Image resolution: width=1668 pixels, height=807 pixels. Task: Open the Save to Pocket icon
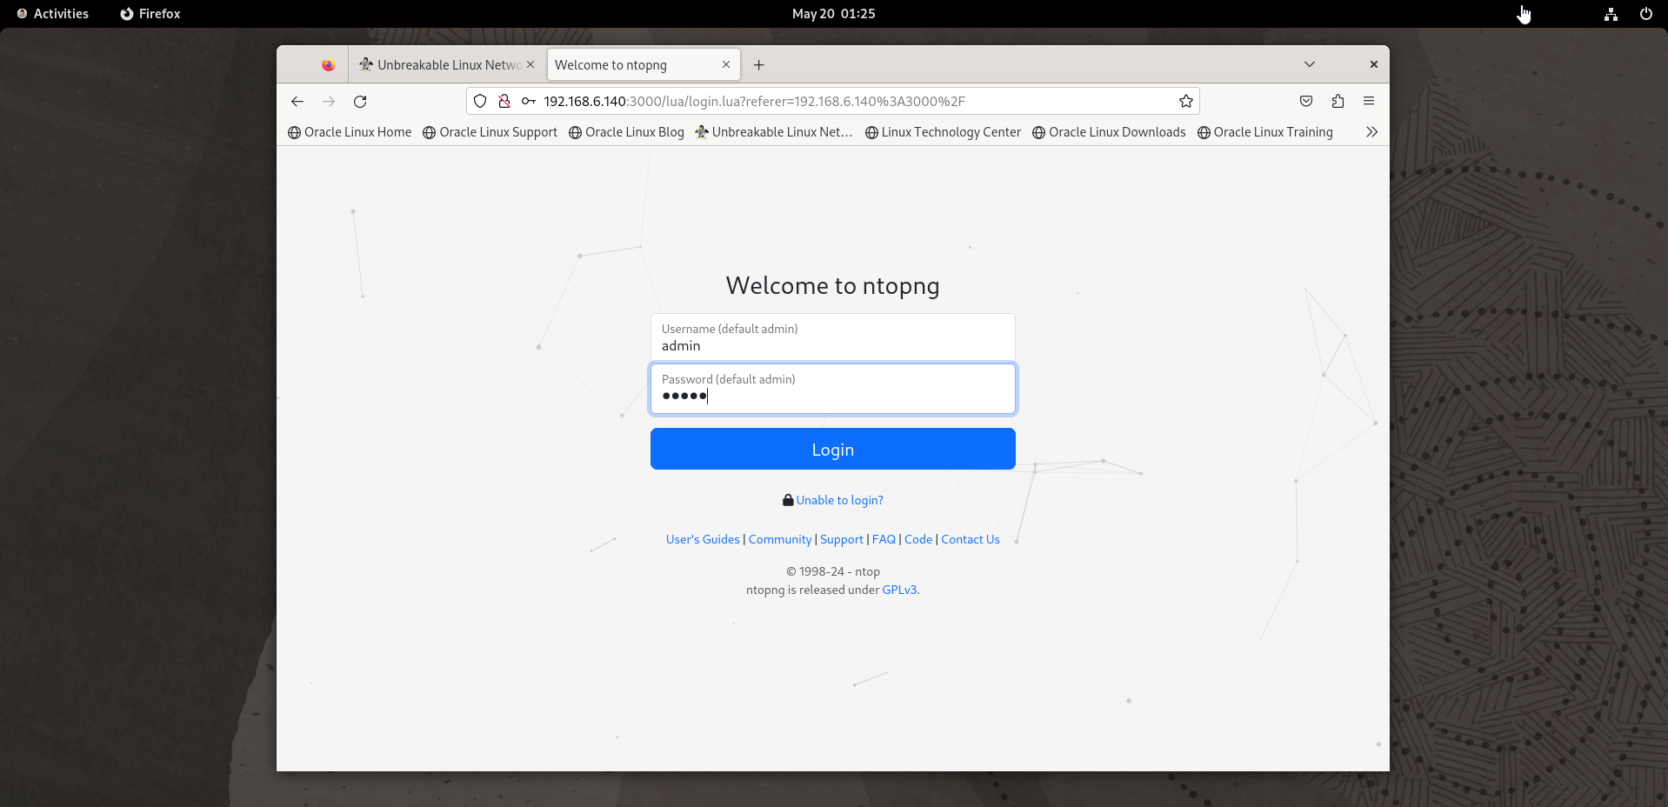pyautogui.click(x=1306, y=102)
